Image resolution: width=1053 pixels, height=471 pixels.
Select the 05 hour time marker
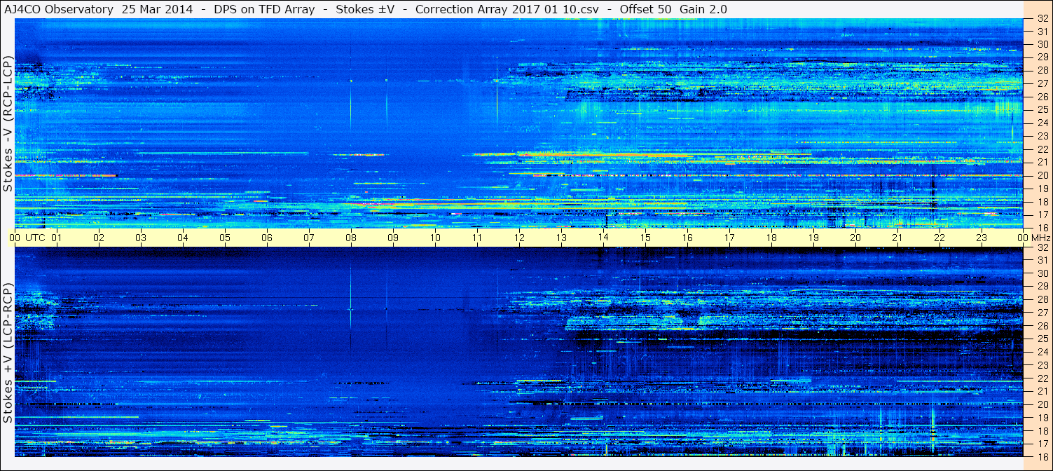coord(225,238)
